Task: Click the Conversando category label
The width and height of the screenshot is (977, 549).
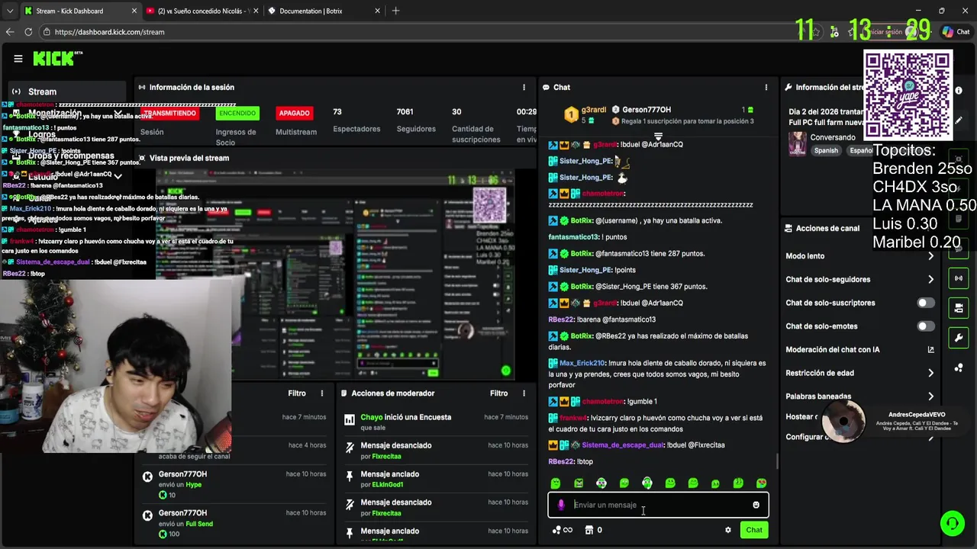Action: pyautogui.click(x=833, y=138)
